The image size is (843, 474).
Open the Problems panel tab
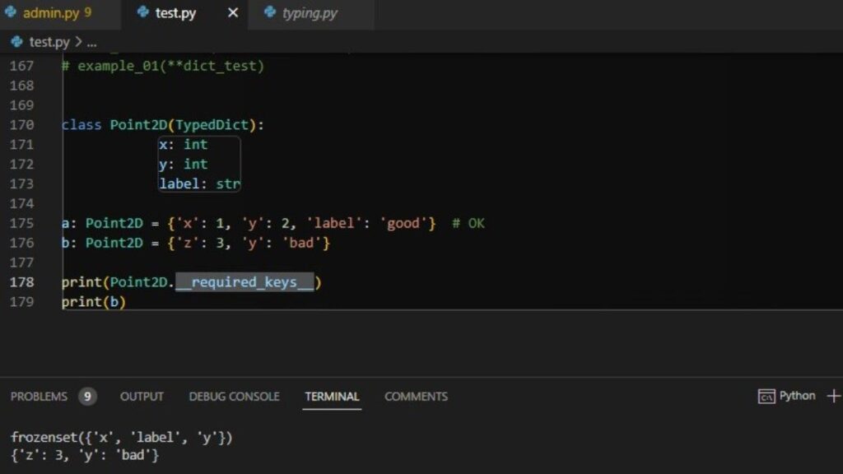click(39, 397)
